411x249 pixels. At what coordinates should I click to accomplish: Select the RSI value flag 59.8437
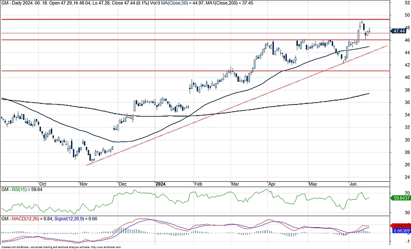coord(401,198)
